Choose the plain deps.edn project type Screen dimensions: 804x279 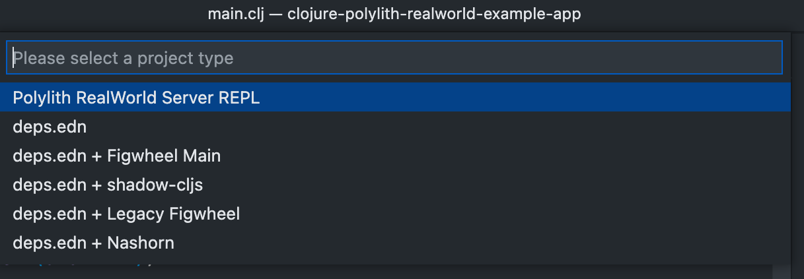(50, 127)
